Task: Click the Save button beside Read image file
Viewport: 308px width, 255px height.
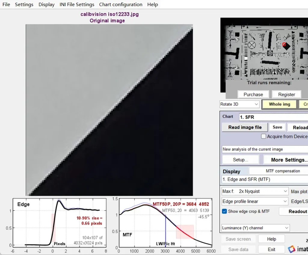Action: tap(277, 127)
